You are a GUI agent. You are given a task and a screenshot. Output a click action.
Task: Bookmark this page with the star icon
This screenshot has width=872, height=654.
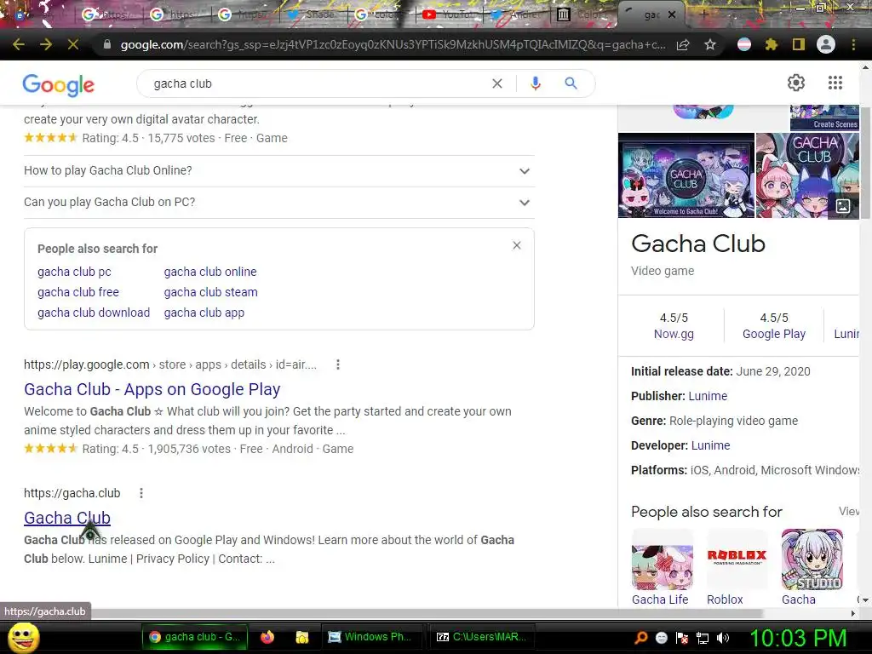click(x=710, y=44)
